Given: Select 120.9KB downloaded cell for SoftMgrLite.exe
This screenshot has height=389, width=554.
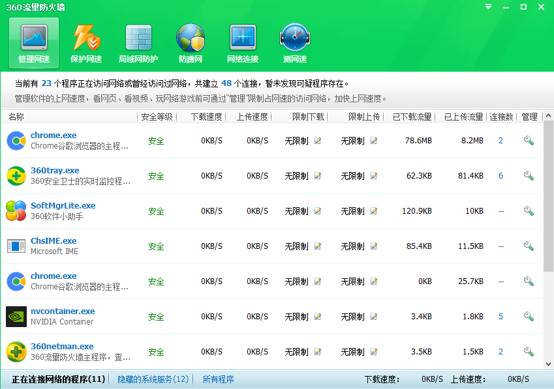Looking at the screenshot, I should [x=417, y=211].
